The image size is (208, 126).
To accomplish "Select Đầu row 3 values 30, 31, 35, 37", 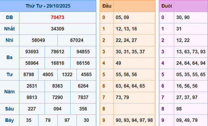I will click(130, 52).
